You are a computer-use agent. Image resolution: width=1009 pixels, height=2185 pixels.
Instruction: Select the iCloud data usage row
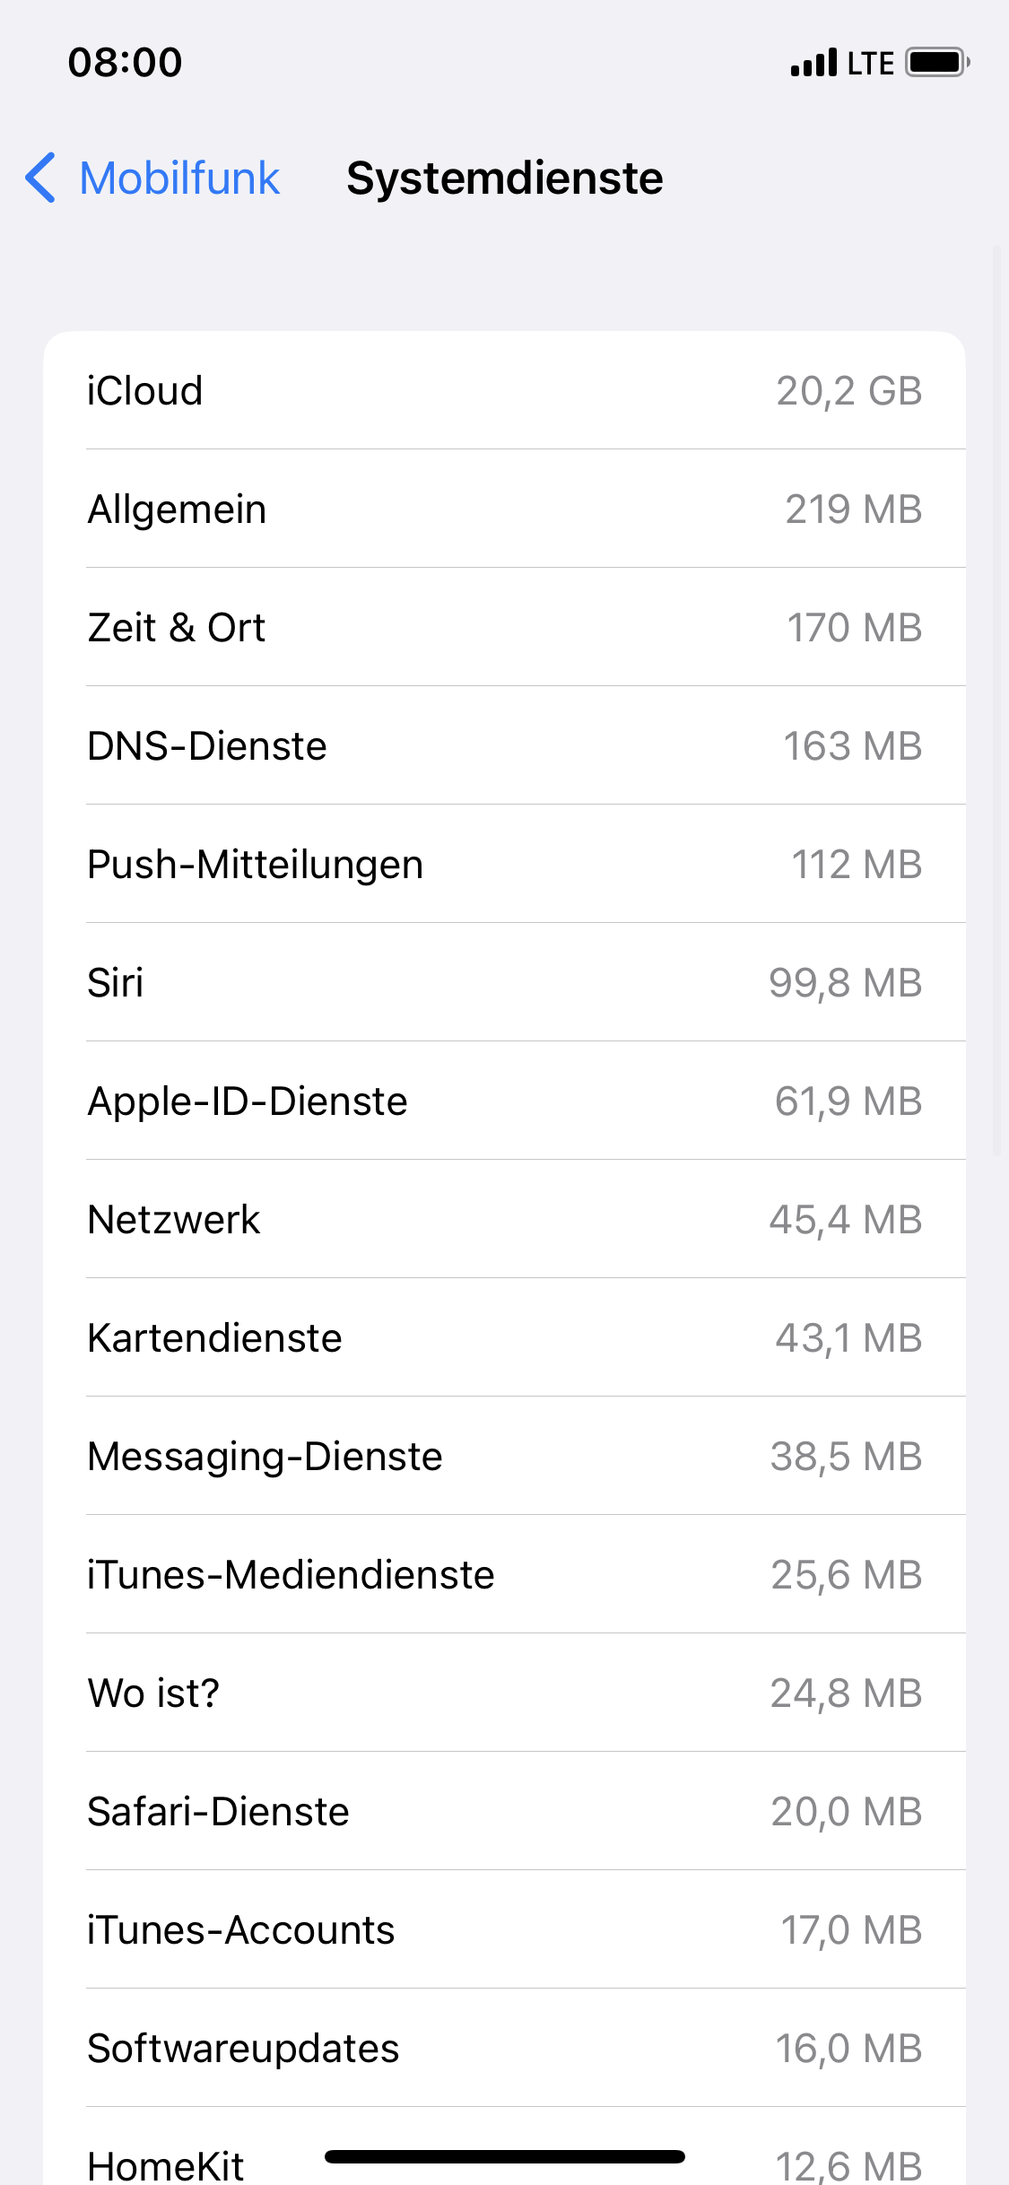coord(504,391)
